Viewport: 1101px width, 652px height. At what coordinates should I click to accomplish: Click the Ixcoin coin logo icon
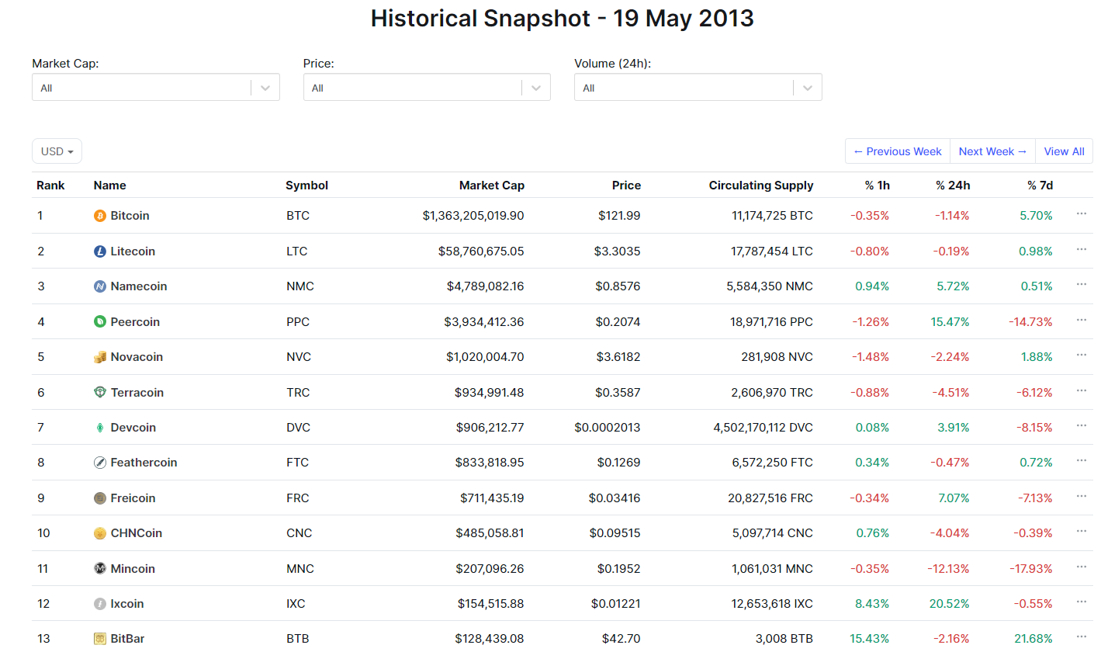(x=99, y=604)
